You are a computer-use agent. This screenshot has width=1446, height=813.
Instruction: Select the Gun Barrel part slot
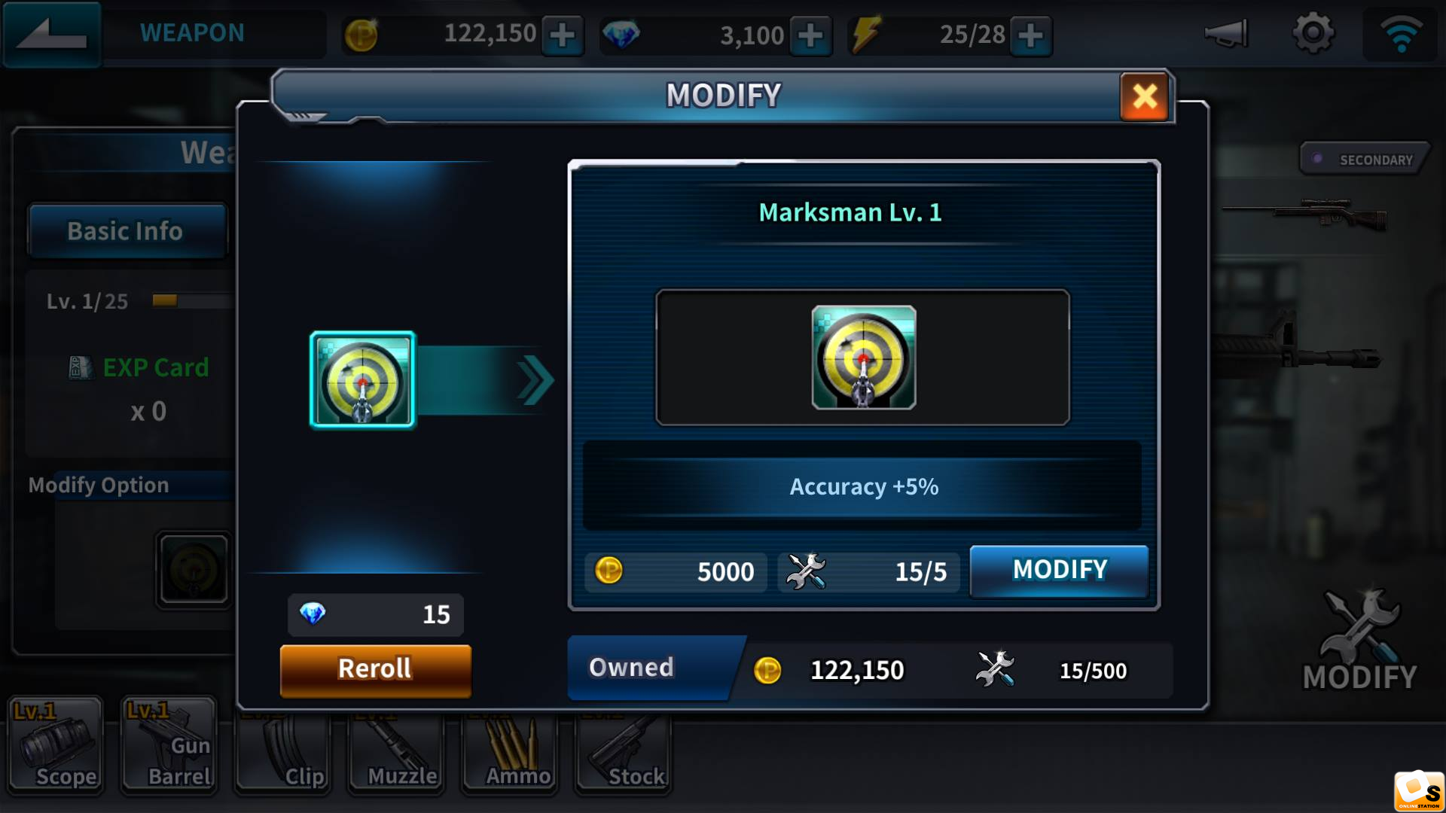(x=169, y=744)
